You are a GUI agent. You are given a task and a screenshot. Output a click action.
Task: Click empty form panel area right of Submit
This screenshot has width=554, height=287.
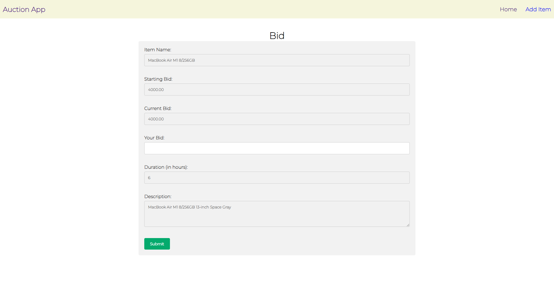(289, 244)
